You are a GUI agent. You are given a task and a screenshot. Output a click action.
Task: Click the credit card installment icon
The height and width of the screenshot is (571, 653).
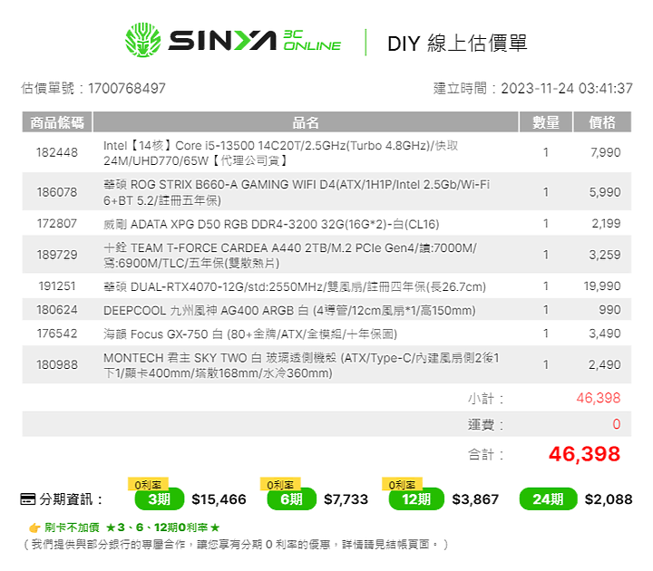tap(28, 499)
